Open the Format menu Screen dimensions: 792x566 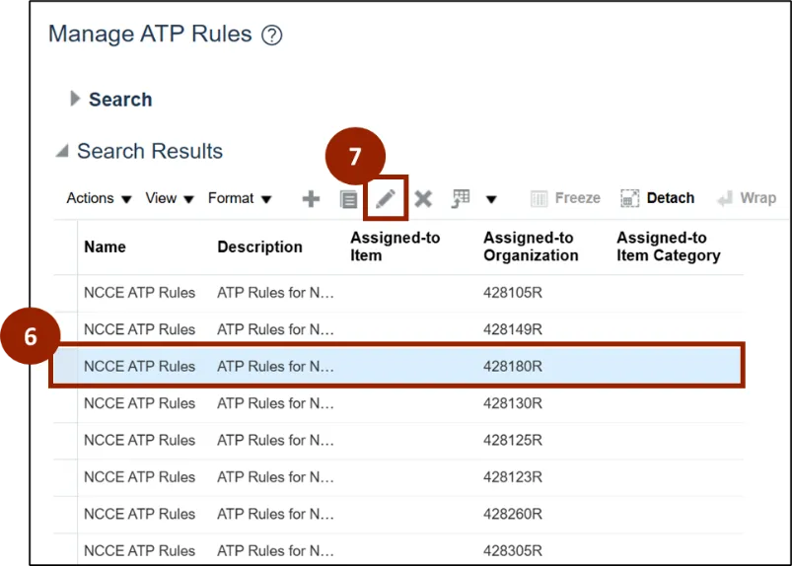(240, 198)
